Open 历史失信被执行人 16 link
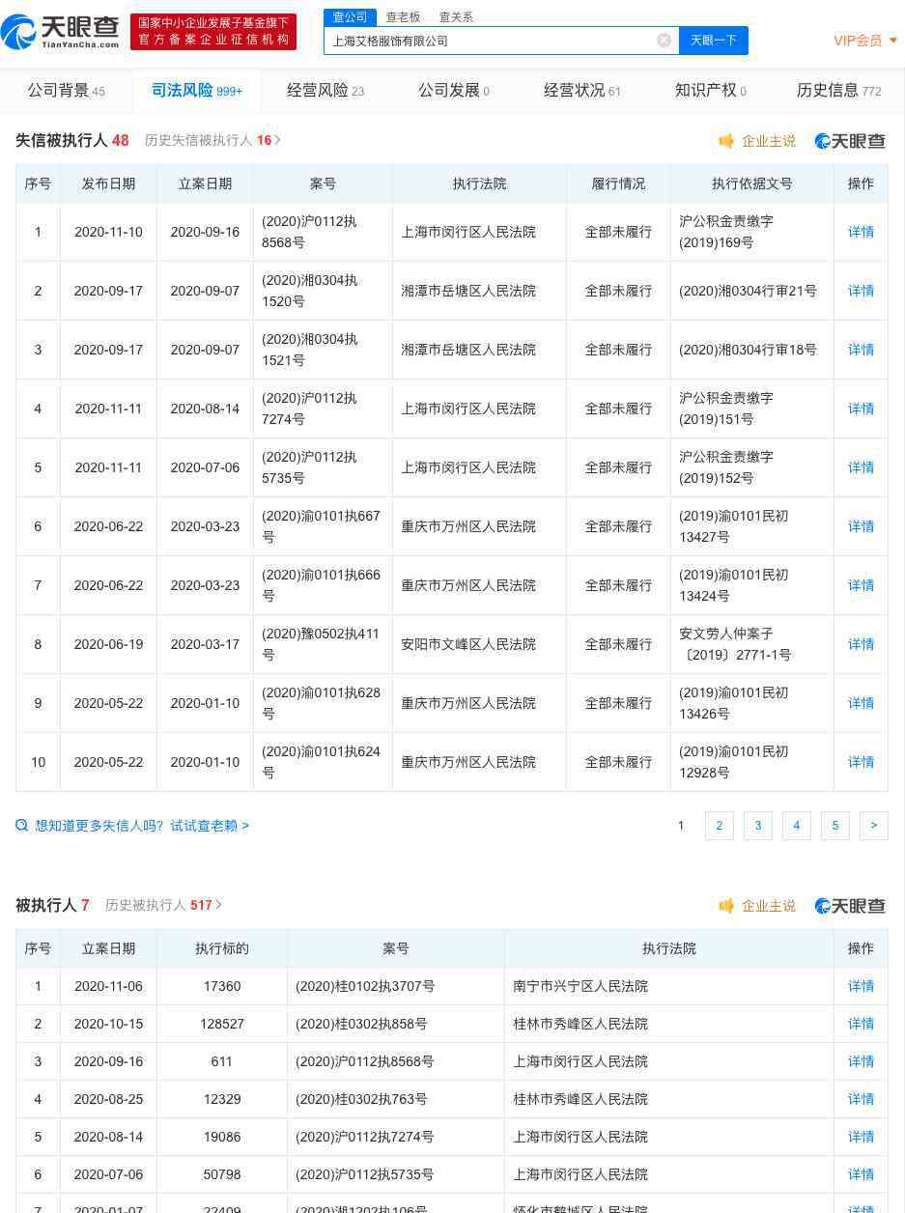This screenshot has height=1213, width=905. pos(212,140)
